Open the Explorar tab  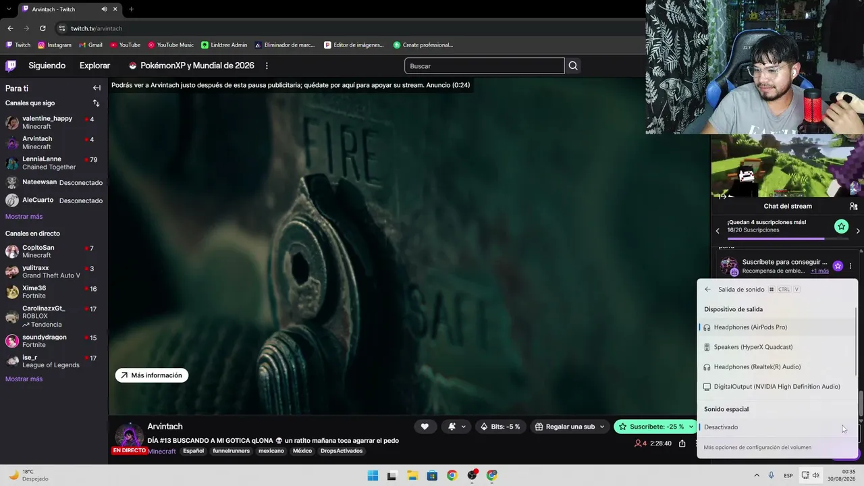(x=94, y=65)
